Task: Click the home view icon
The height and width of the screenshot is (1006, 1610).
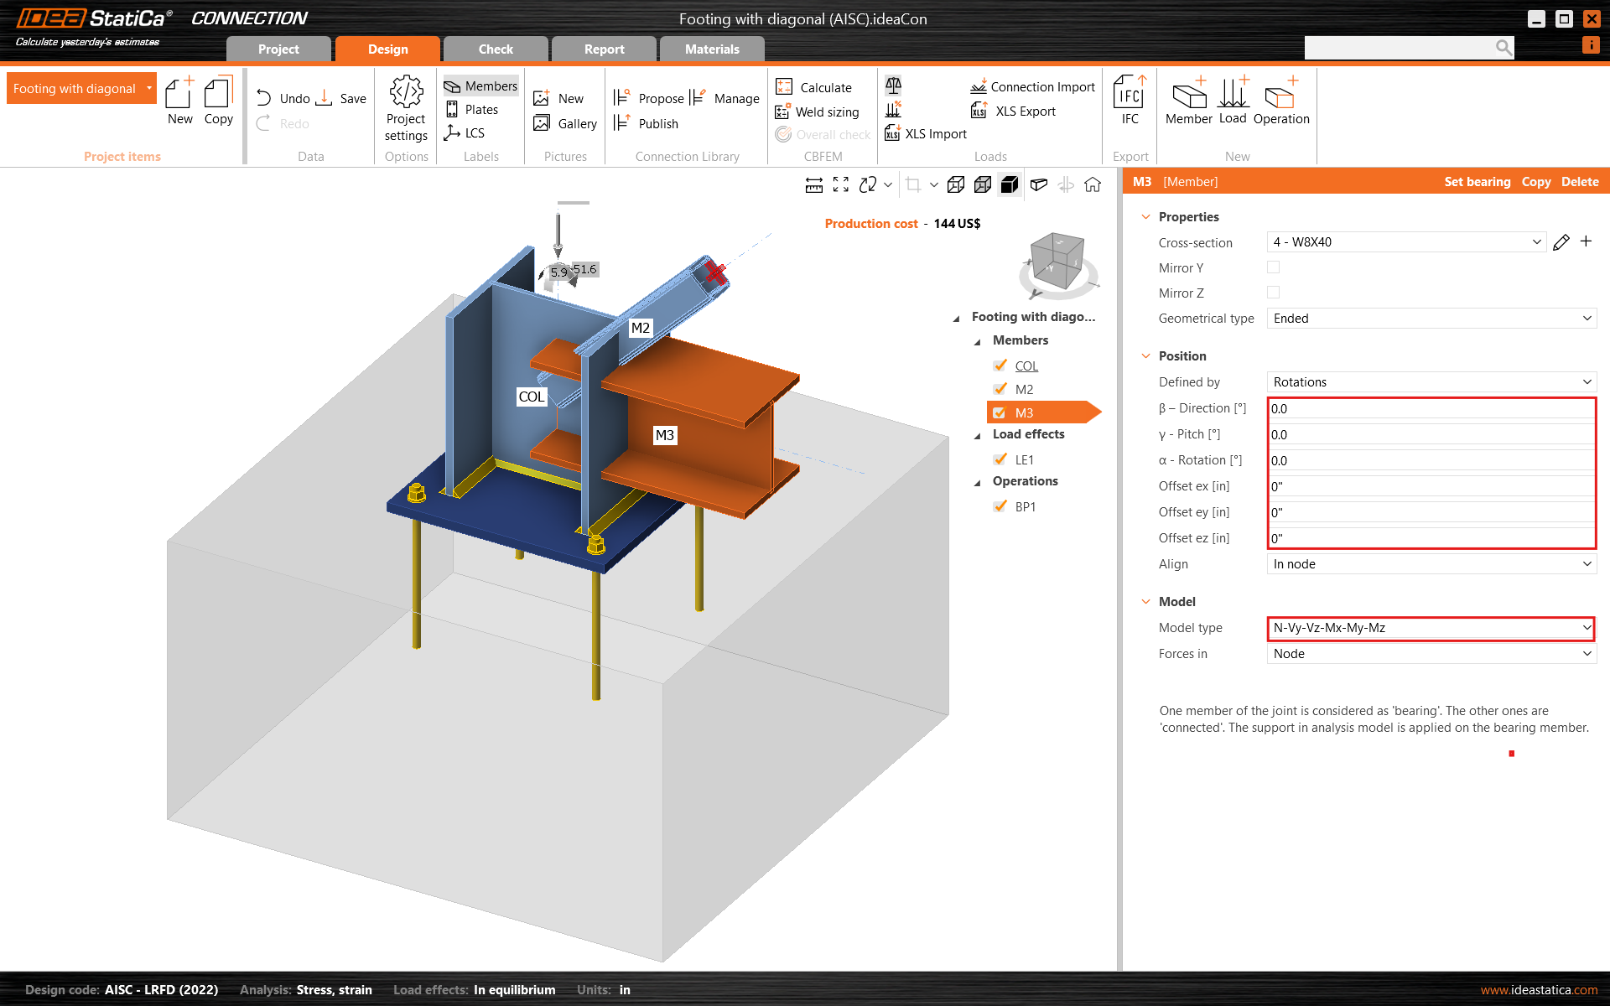Action: coord(1092,184)
